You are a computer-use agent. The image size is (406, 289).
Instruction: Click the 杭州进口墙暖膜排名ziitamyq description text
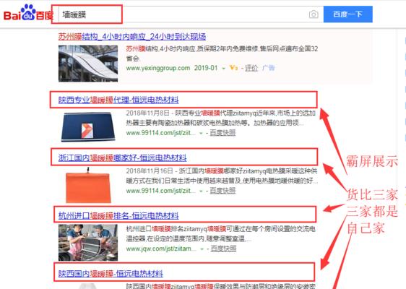[x=221, y=234]
